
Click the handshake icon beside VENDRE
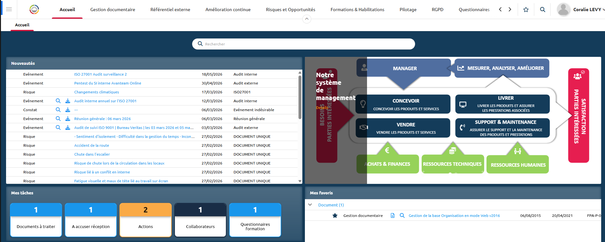click(364, 127)
